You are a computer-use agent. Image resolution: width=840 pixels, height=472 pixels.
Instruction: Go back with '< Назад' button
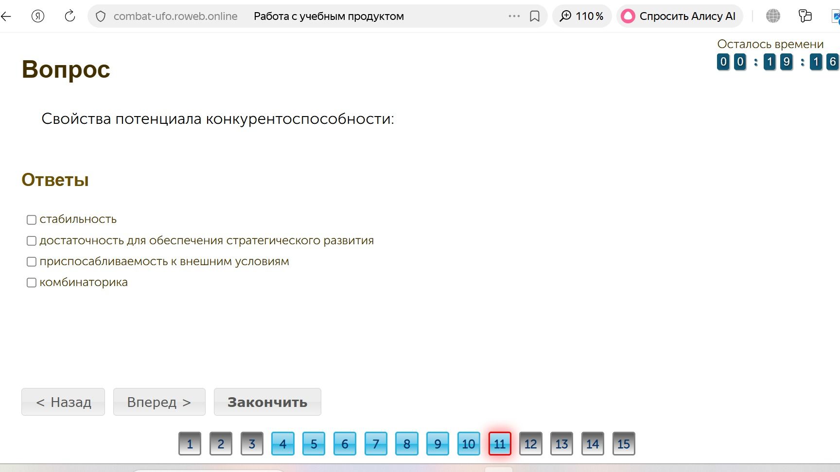63,402
